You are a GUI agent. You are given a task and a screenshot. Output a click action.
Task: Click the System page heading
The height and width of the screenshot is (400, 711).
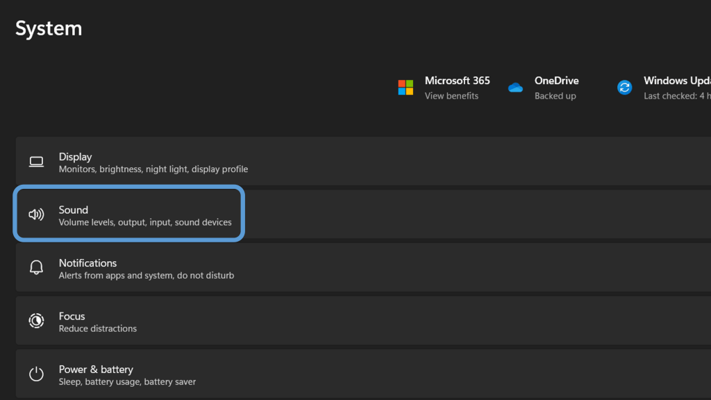click(49, 28)
